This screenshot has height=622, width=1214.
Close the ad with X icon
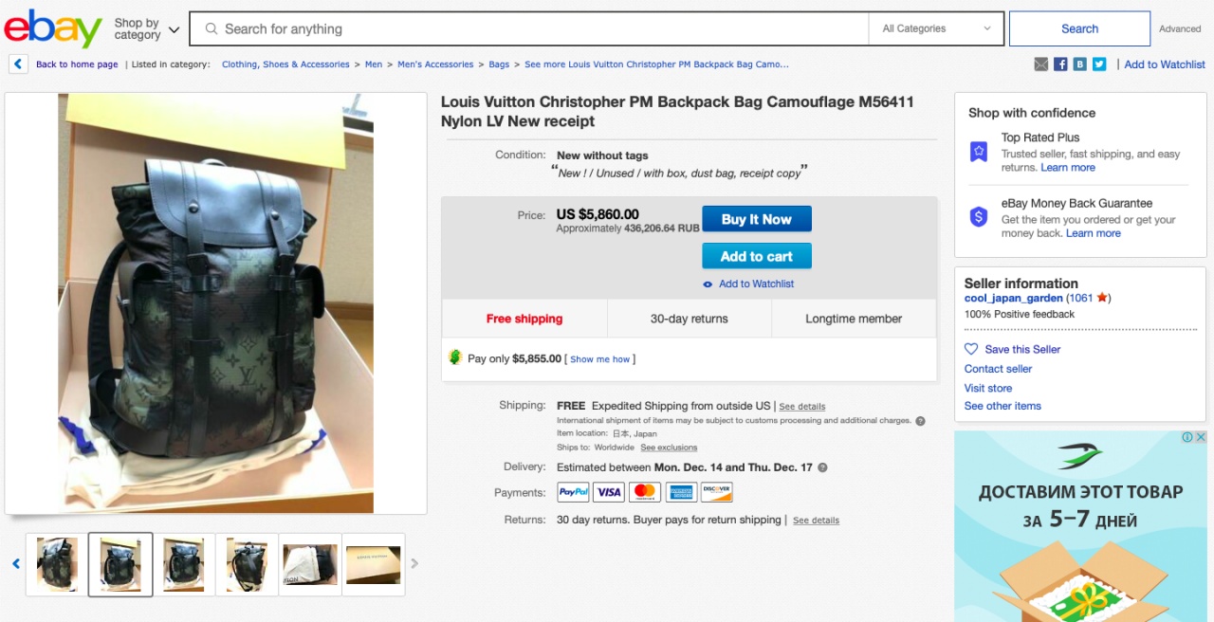(x=1199, y=438)
